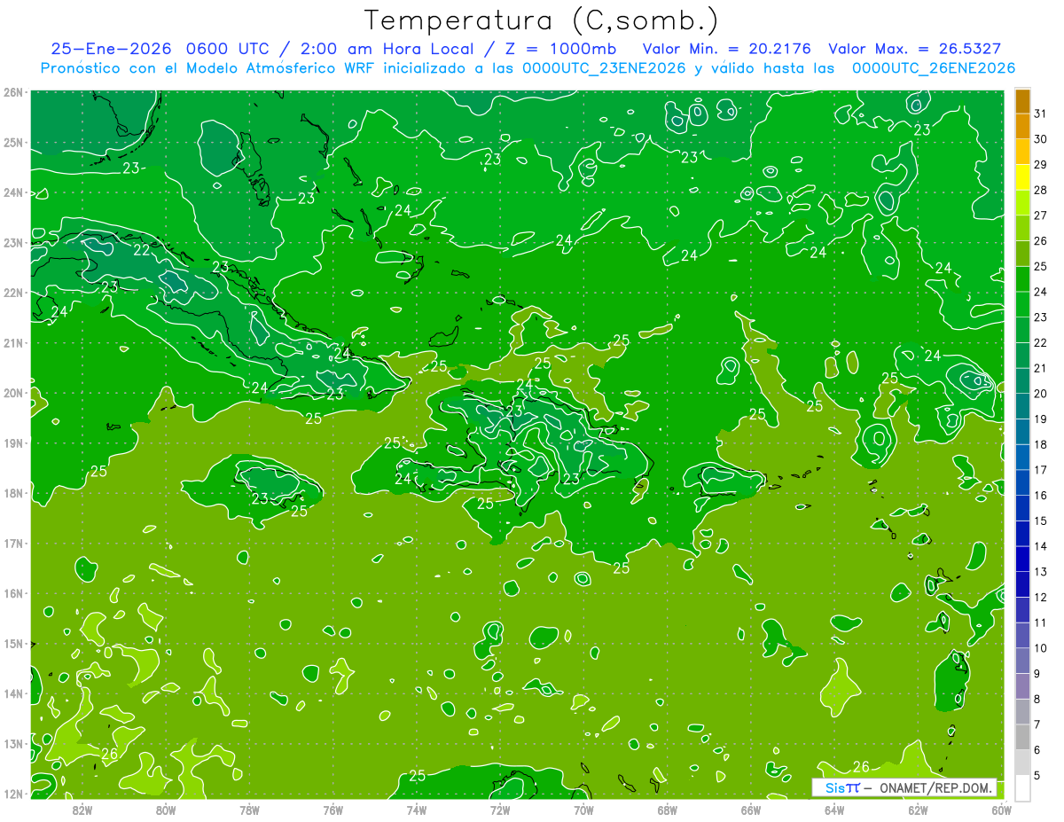Image resolution: width=1064 pixels, height=822 pixels.
Task: Click the title 'Temperatura (C,somb.)'
Action: (x=542, y=20)
